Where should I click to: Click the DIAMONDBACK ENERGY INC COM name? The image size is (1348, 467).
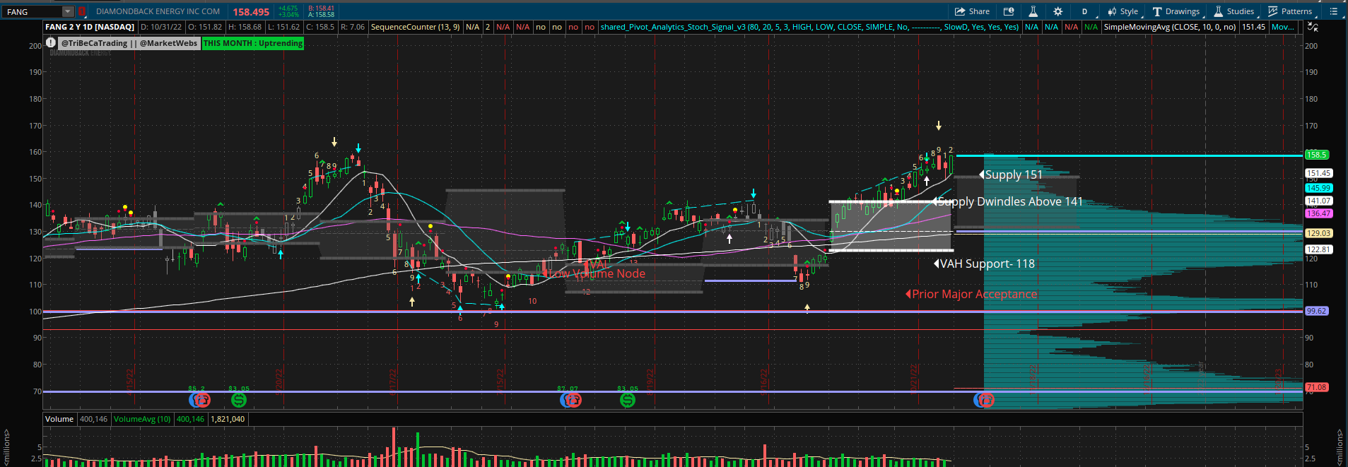click(158, 11)
